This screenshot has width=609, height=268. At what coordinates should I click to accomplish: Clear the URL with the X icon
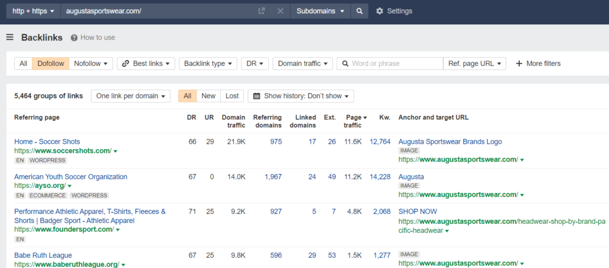click(x=281, y=11)
